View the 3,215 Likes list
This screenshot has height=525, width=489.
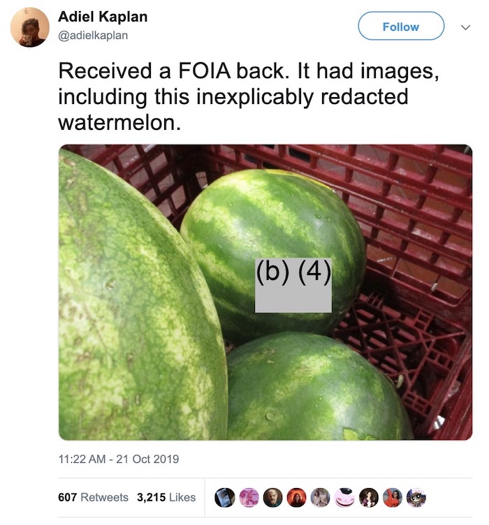click(166, 497)
